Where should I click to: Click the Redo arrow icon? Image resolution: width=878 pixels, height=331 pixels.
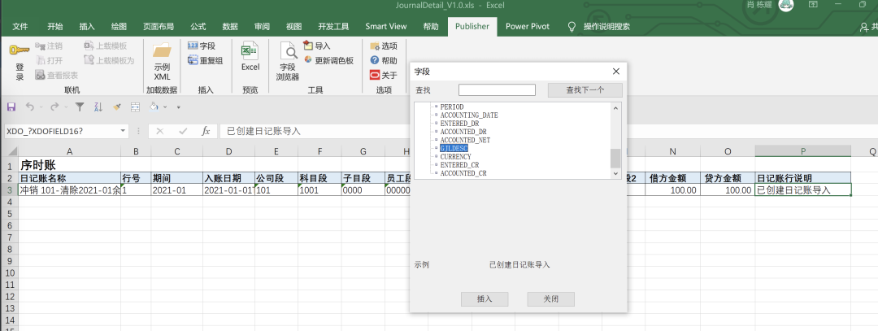pos(54,107)
